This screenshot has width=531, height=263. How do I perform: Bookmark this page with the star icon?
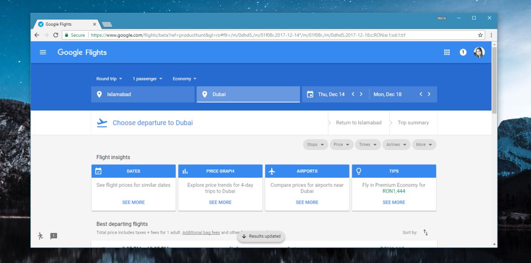point(480,35)
